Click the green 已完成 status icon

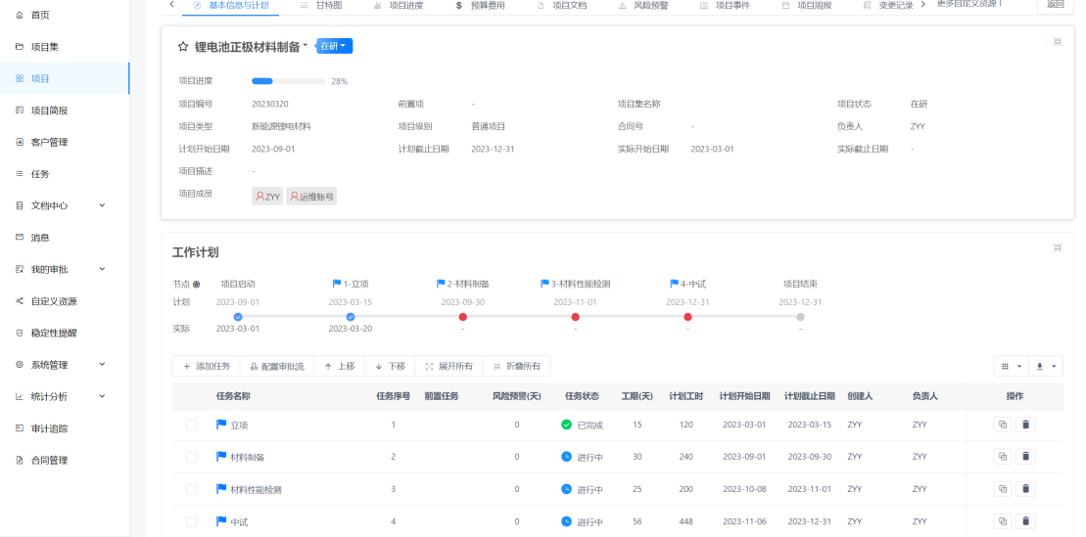tap(567, 425)
